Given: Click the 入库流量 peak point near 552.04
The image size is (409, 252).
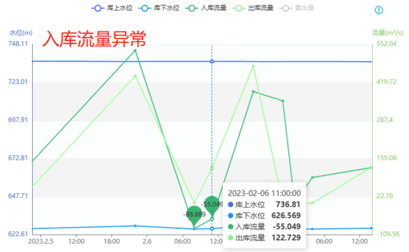Looking at the screenshot, I should point(135,50).
